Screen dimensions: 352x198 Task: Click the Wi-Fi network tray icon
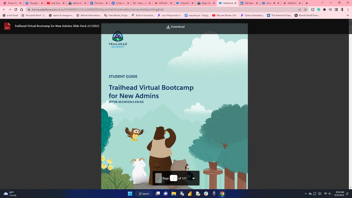pyautogui.click(x=325, y=194)
